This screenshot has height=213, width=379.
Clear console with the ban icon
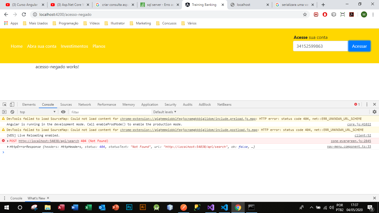click(x=12, y=112)
